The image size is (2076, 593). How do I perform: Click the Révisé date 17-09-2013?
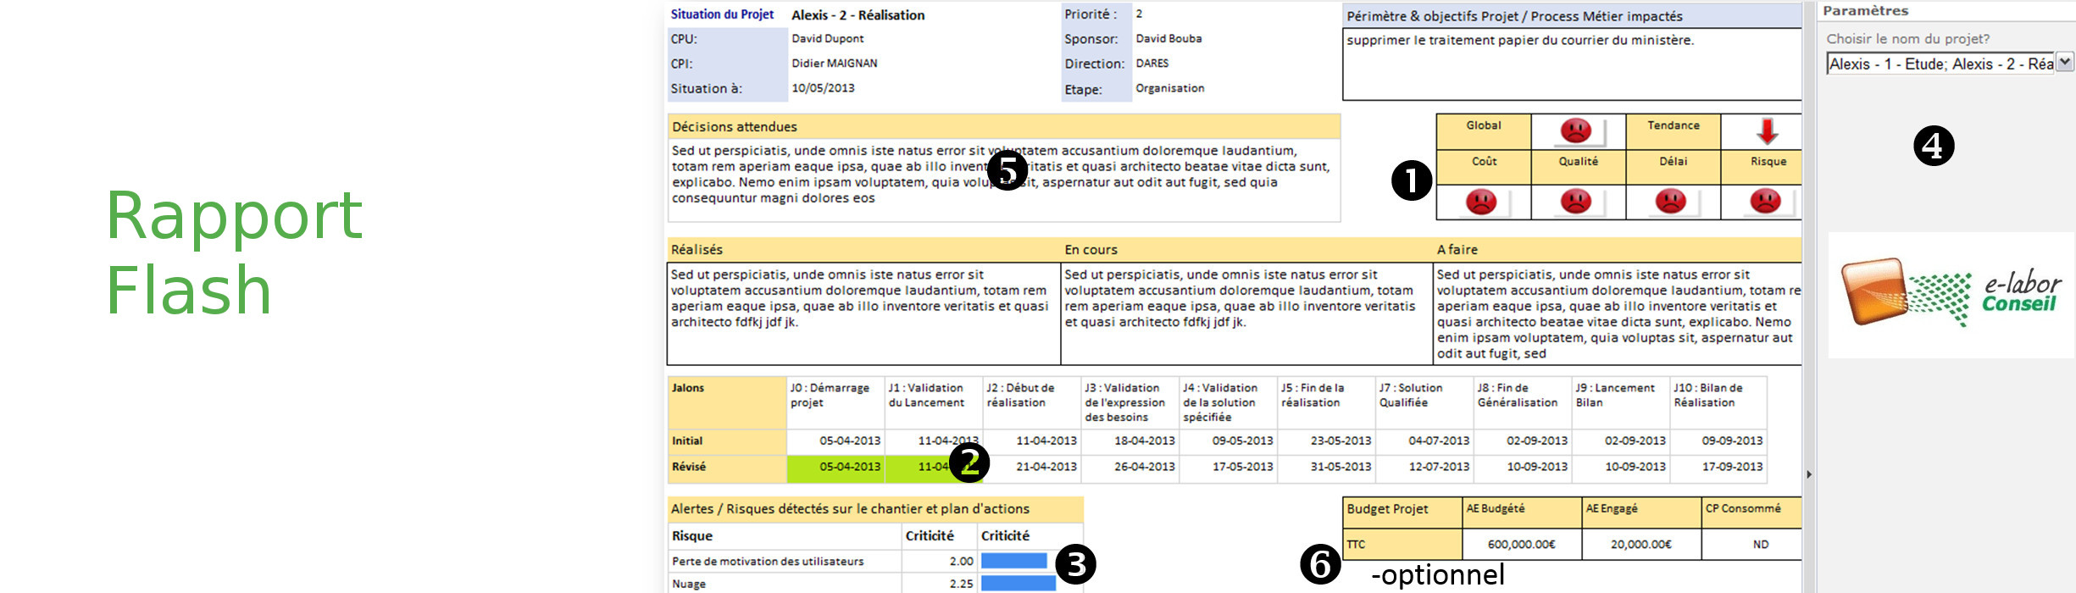pyautogui.click(x=1732, y=467)
